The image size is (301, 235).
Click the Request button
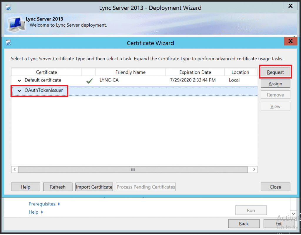pos(275,72)
